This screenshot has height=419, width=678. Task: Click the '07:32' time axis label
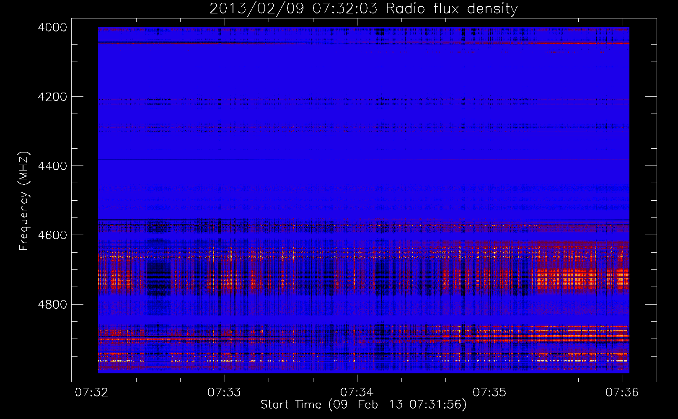tap(92, 392)
